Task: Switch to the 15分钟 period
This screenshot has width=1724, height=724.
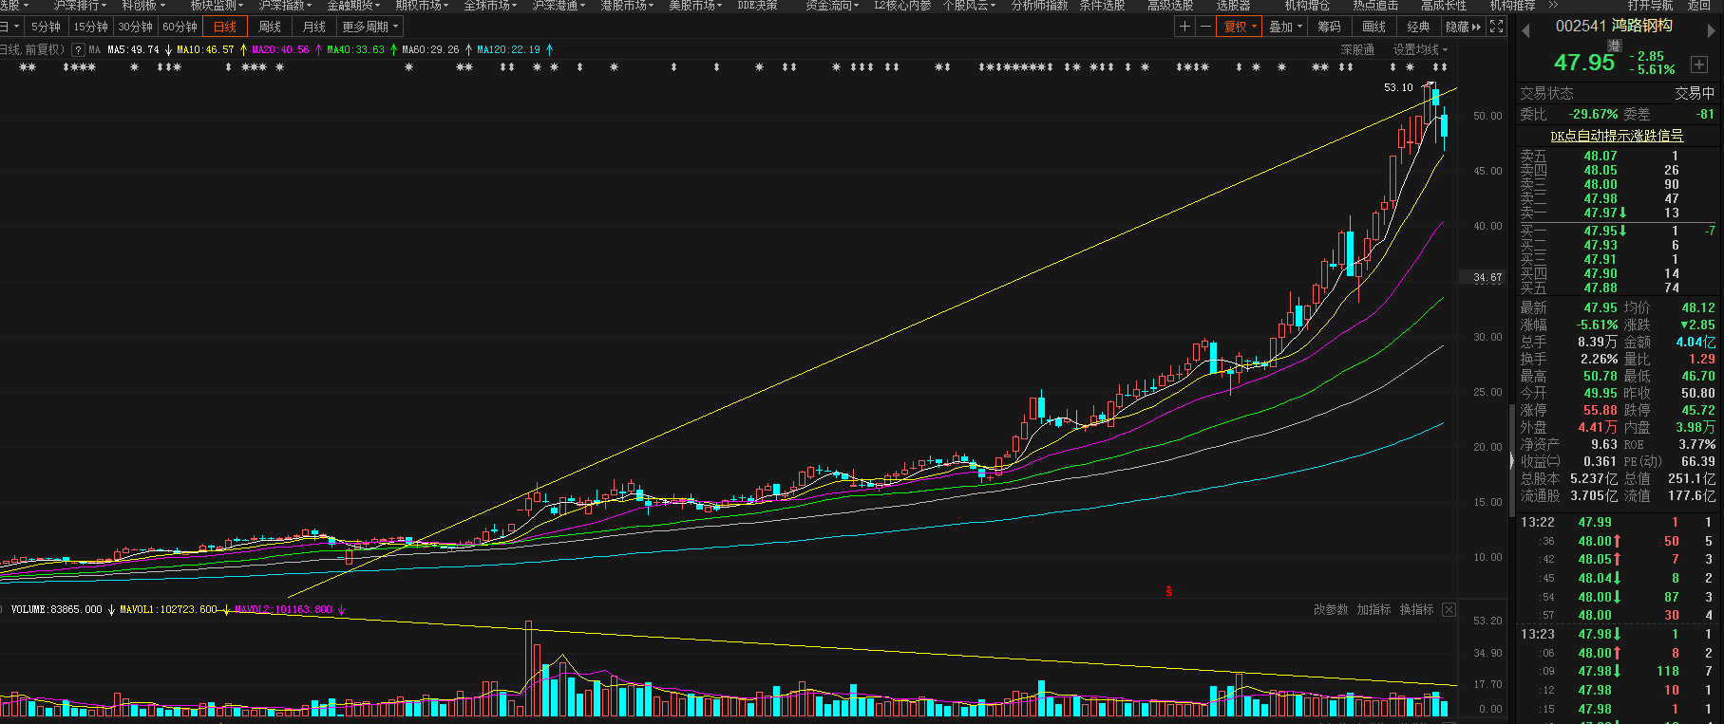Action: click(90, 27)
